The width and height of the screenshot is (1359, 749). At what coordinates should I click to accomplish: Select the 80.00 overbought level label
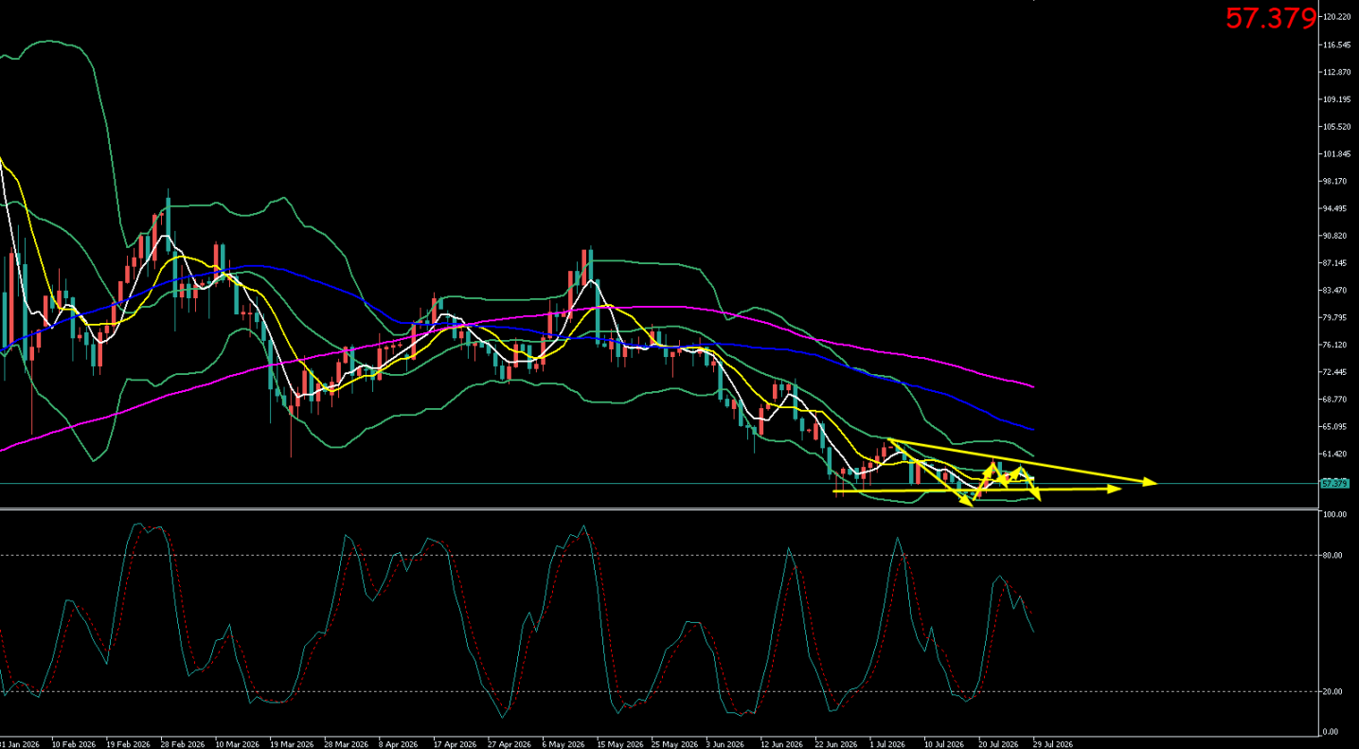click(1333, 556)
